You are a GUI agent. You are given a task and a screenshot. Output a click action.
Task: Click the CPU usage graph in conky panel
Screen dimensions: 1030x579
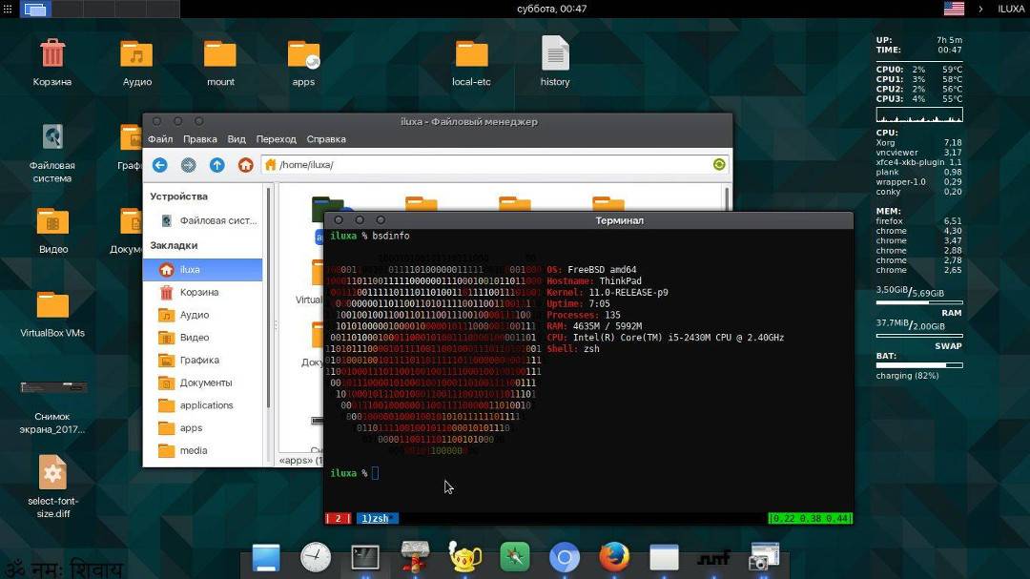click(918, 114)
